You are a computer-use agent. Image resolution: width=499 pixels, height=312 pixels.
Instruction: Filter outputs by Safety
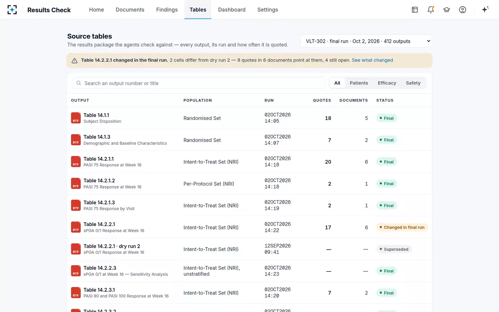coord(413,83)
